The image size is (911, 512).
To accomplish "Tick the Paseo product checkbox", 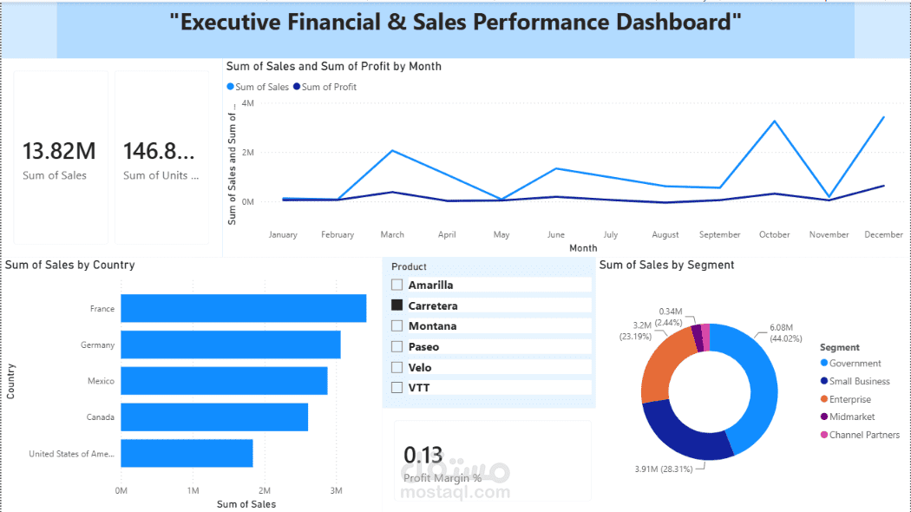I will coord(397,347).
